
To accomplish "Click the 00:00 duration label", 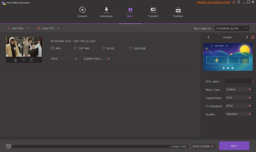I will [110, 49].
